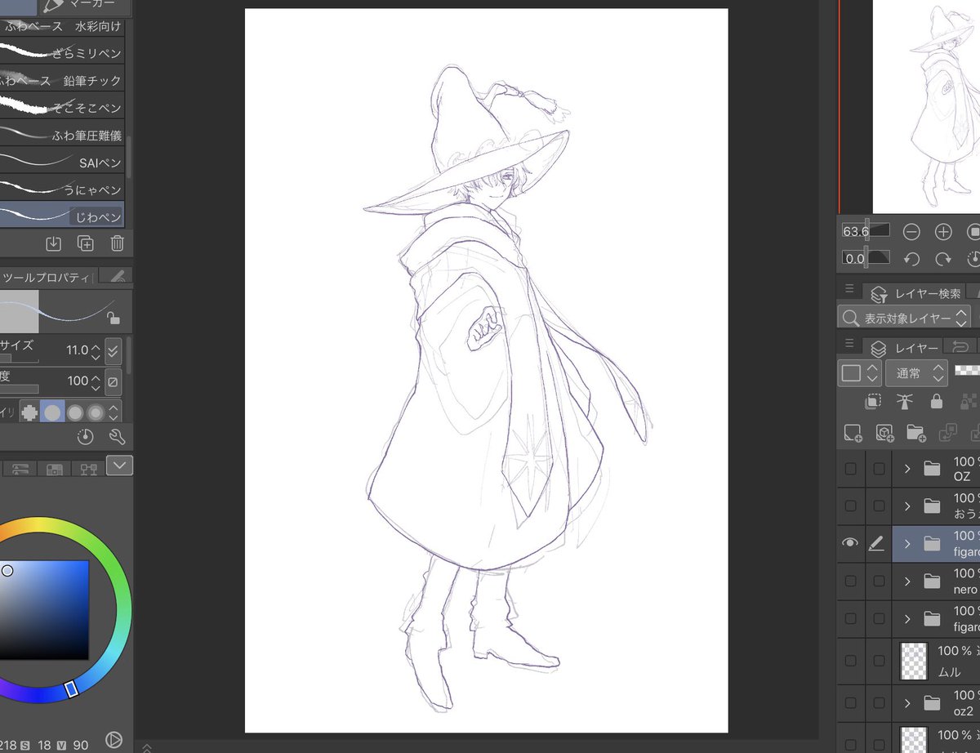This screenshot has width=980, height=753.
Task: Show the figaro folder below nero
Action: coord(851,618)
